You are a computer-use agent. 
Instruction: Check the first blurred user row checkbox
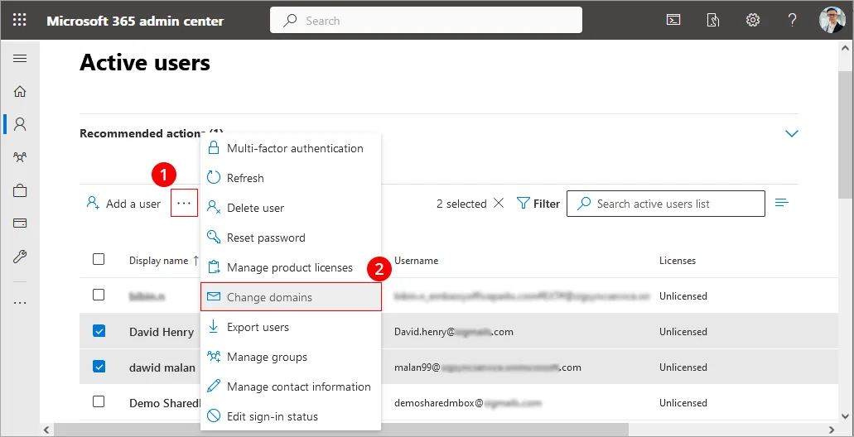[x=99, y=295]
